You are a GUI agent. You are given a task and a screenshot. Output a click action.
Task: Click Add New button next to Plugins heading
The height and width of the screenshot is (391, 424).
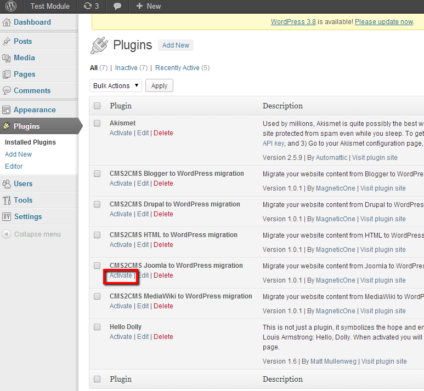(x=176, y=45)
